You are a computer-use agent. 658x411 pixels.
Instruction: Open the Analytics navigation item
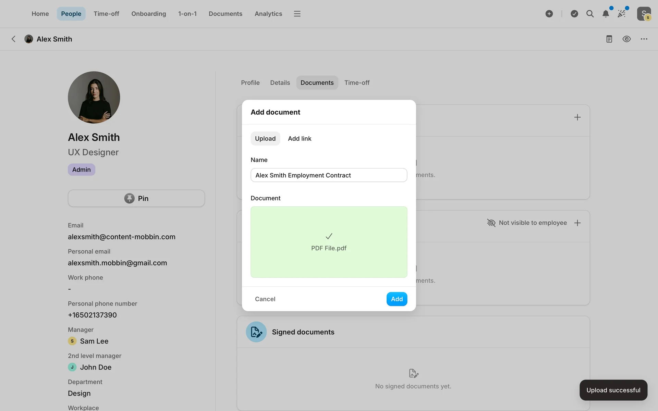pos(268,14)
